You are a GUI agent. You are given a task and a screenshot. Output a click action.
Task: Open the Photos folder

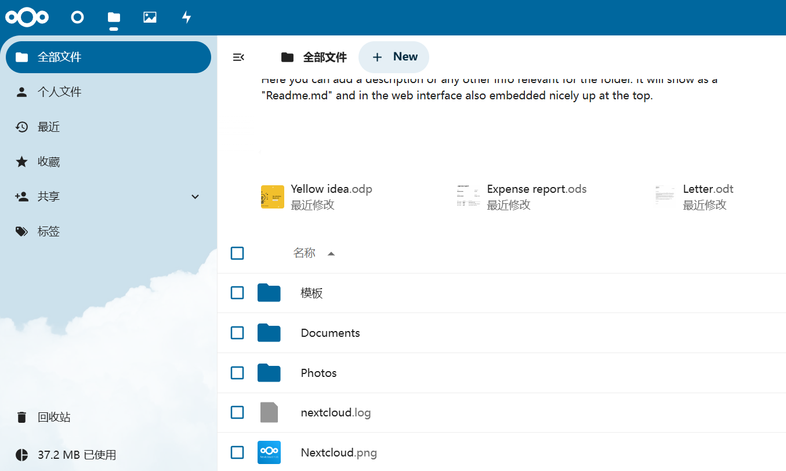[x=318, y=373]
